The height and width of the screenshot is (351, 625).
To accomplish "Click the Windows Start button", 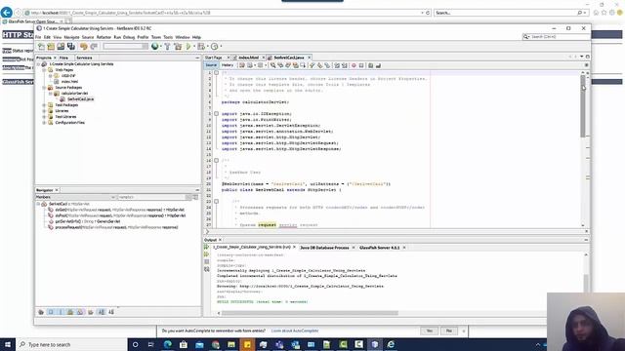I will click(x=8, y=344).
